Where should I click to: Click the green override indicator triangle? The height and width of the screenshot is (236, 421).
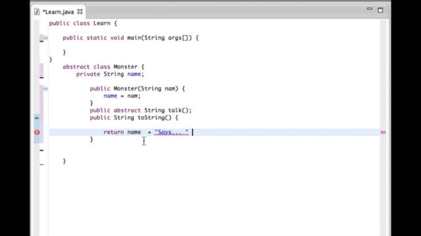37,118
